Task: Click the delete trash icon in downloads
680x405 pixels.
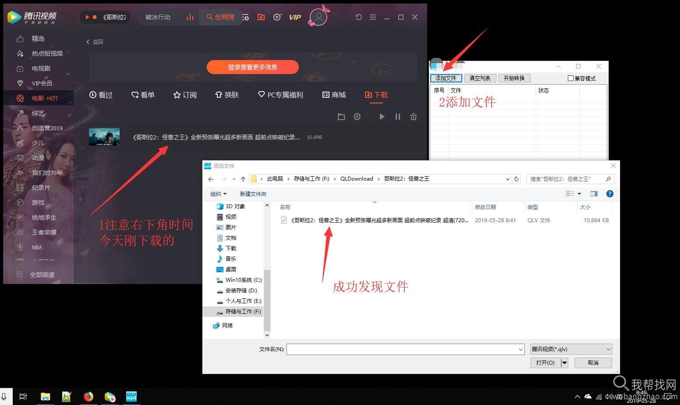Action: coord(413,117)
